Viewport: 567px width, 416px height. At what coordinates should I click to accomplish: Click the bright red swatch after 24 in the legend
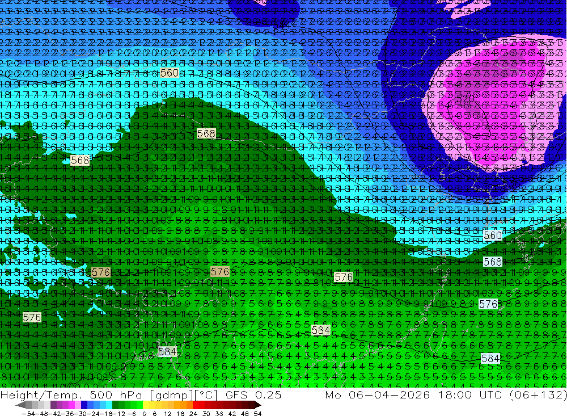coord(196,405)
